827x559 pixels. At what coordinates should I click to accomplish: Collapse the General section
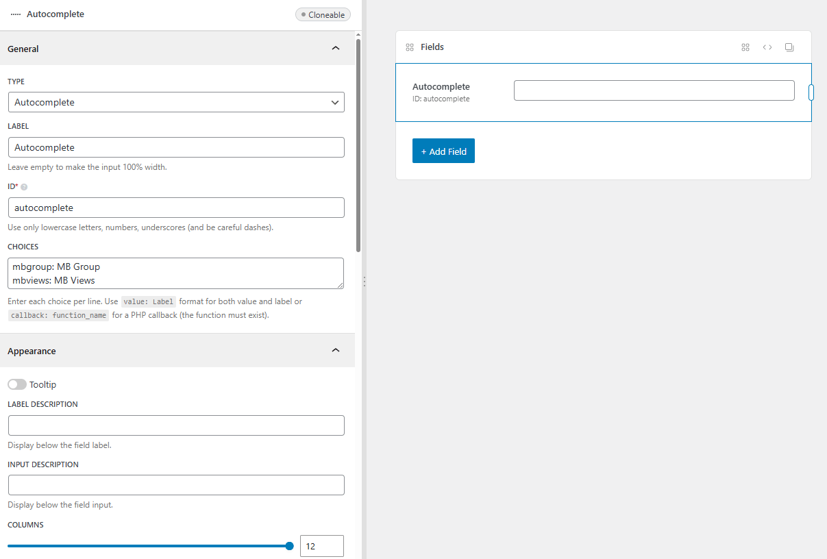pos(336,48)
